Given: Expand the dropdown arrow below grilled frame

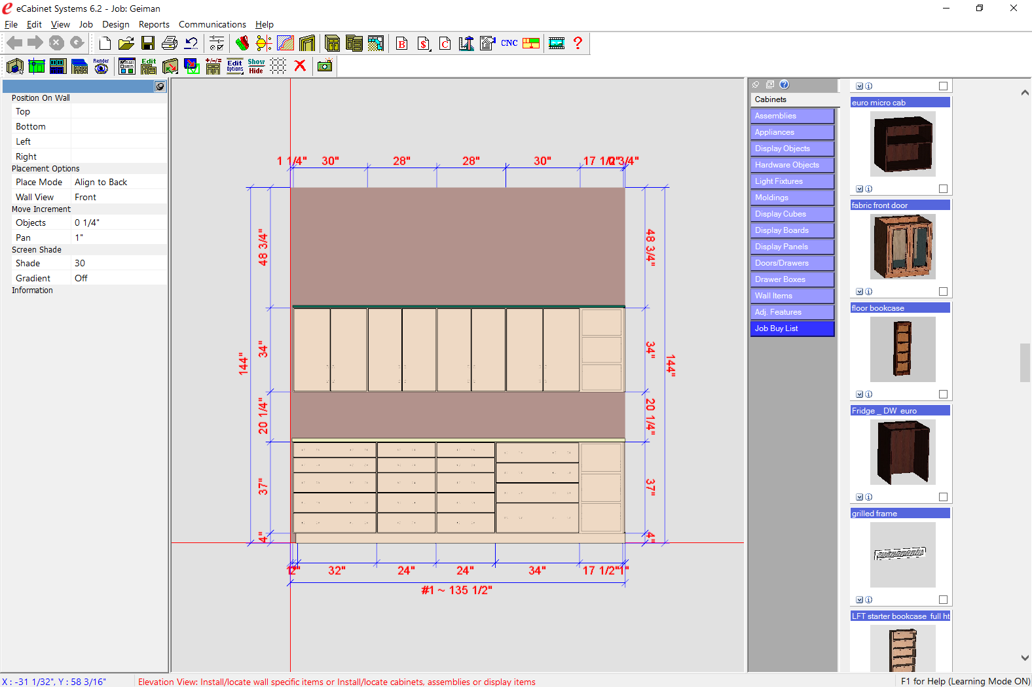Looking at the screenshot, I should click(x=859, y=600).
